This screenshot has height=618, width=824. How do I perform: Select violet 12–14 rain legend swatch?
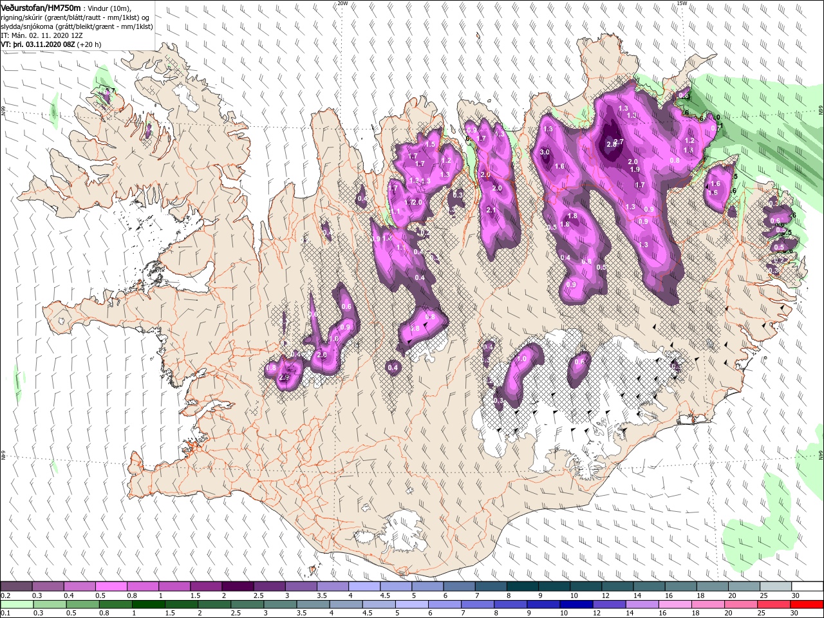pos(610,604)
